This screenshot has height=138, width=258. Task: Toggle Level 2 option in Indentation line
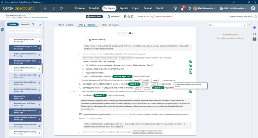click(x=145, y=84)
